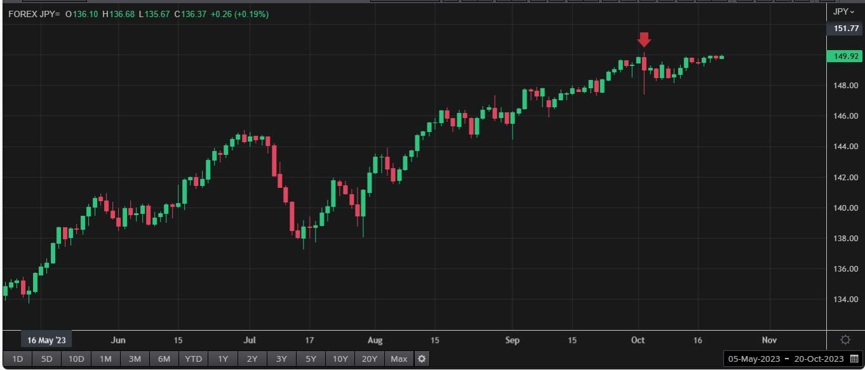
Task: Choose the 5Y range
Action: 311,359
